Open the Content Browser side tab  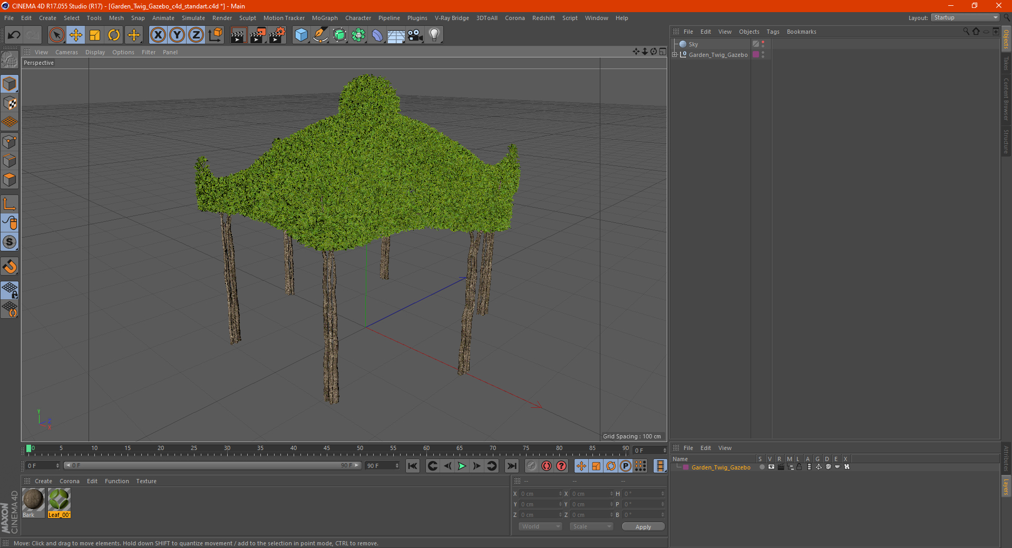pyautogui.click(x=1006, y=99)
